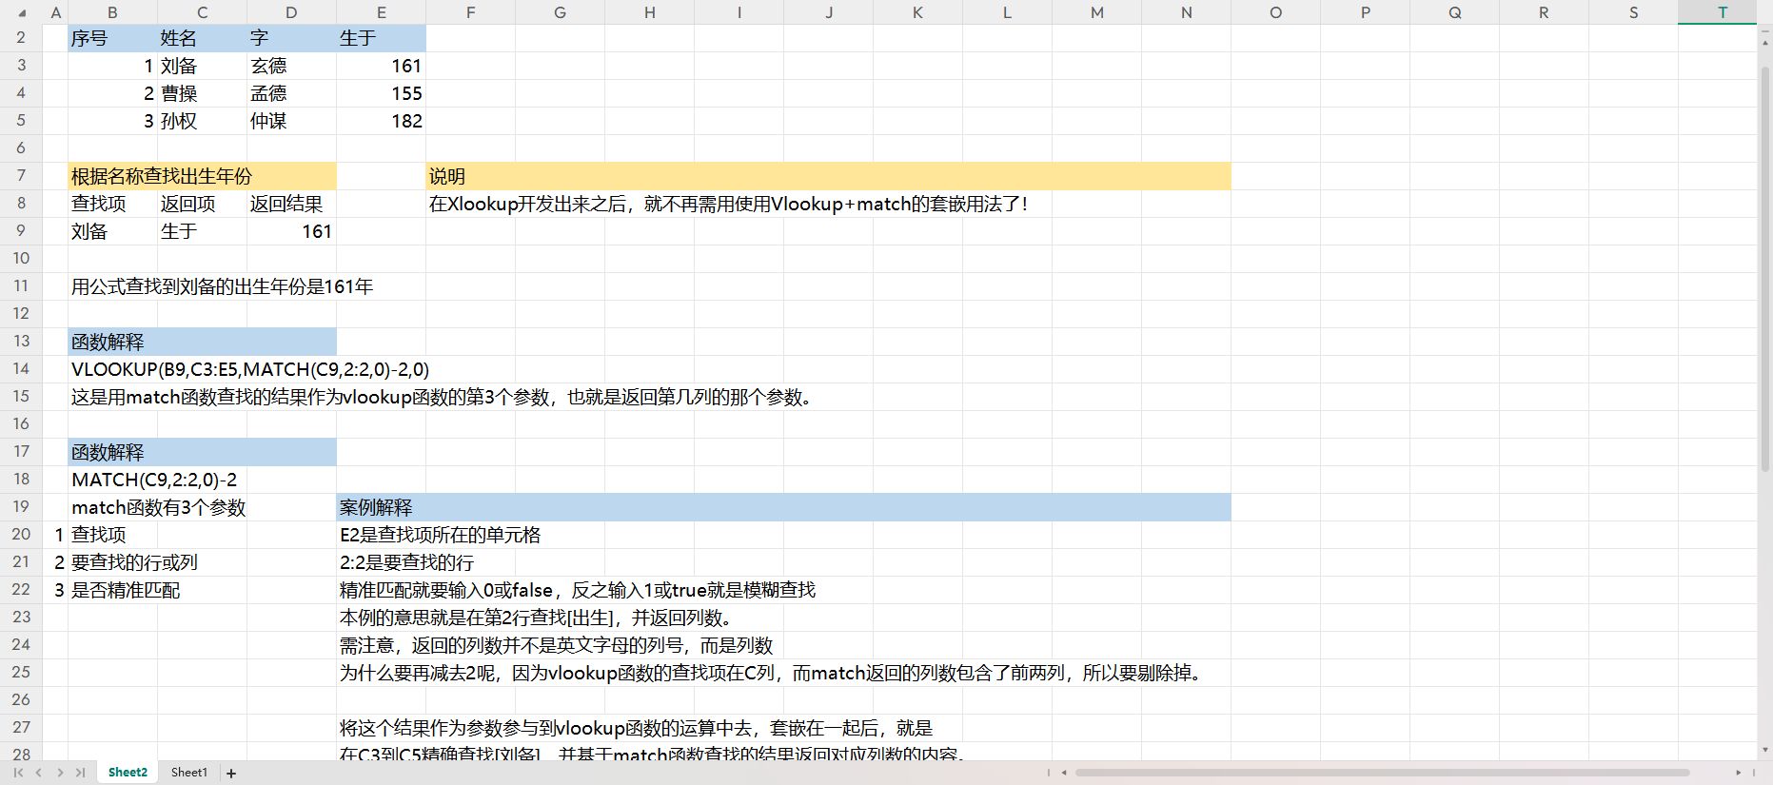The image size is (1773, 785).
Task: Select the row 14 header
Action: pos(21,368)
